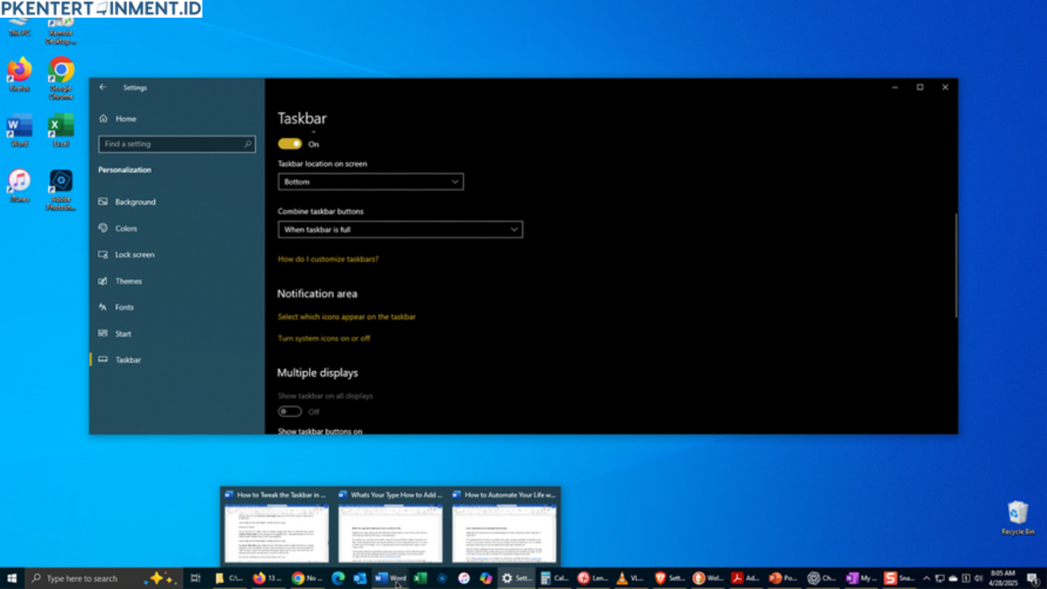Launch Firefox from the taskbar
Viewport: 1047px width, 589px height.
(x=261, y=578)
